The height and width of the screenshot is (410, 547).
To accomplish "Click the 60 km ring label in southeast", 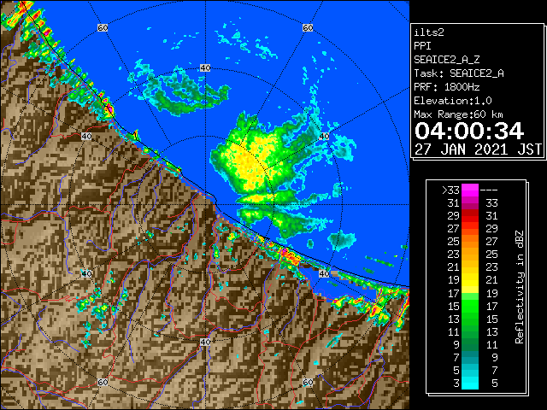I will pyautogui.click(x=308, y=382).
